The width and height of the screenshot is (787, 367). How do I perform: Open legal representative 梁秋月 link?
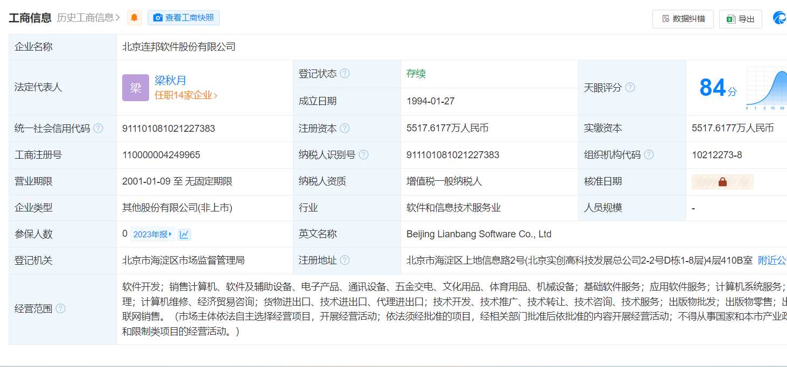pyautogui.click(x=170, y=80)
